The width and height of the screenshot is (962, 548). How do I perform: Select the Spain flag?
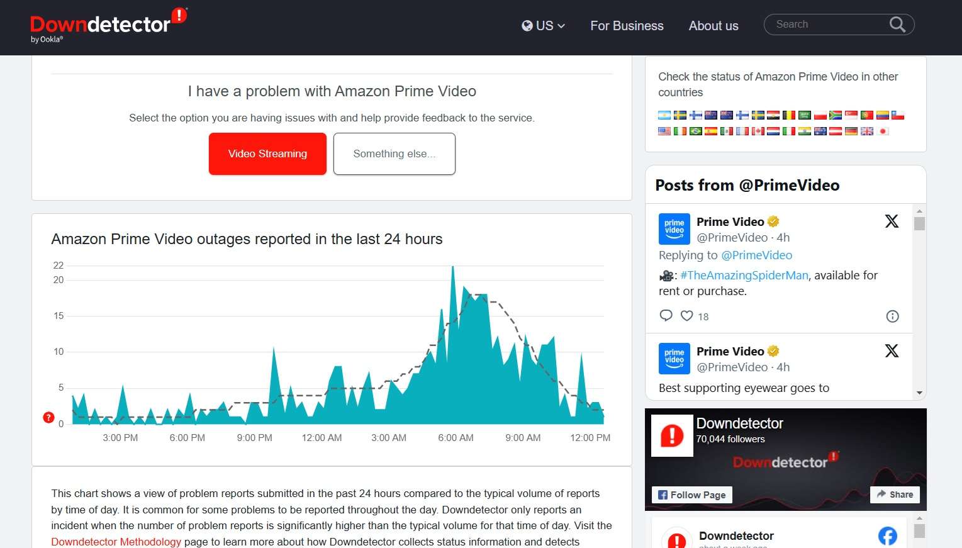[x=711, y=131]
